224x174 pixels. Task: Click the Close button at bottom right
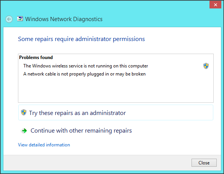[x=204, y=163]
